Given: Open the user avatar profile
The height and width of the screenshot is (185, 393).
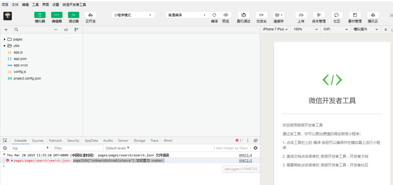Looking at the screenshot, I should [x=8, y=16].
